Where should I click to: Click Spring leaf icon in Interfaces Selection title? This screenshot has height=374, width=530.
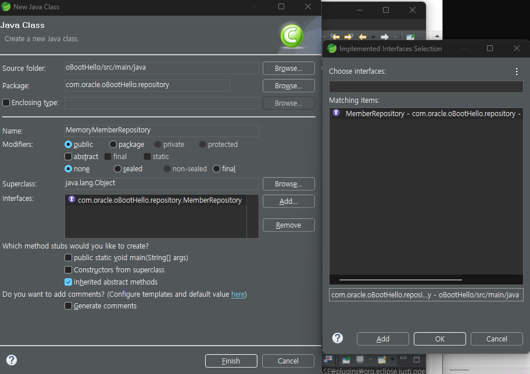(x=332, y=48)
